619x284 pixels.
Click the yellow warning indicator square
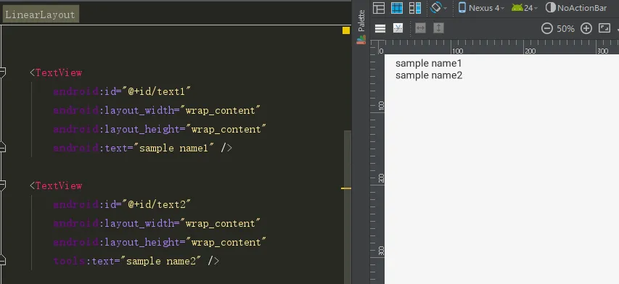pyautogui.click(x=346, y=30)
